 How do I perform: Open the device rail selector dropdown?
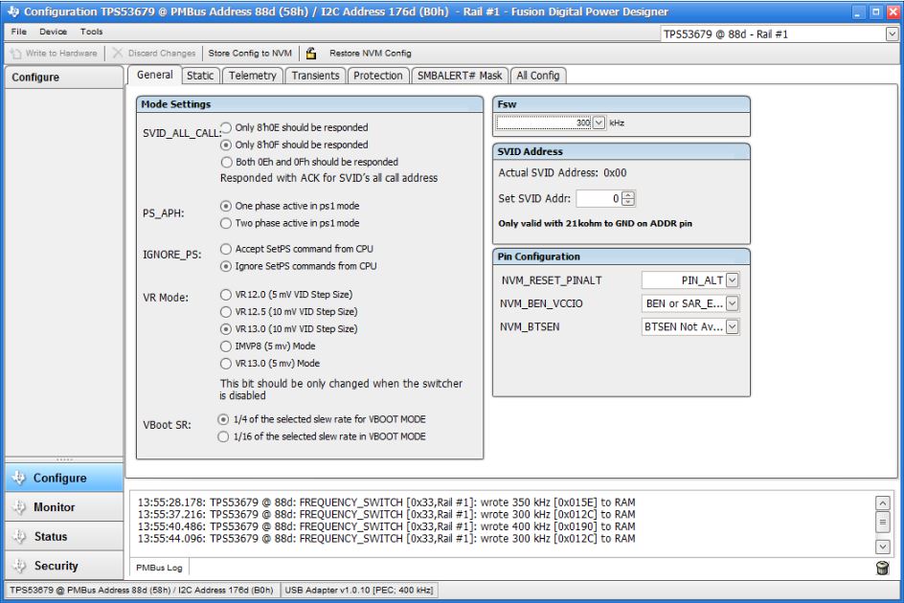[892, 34]
